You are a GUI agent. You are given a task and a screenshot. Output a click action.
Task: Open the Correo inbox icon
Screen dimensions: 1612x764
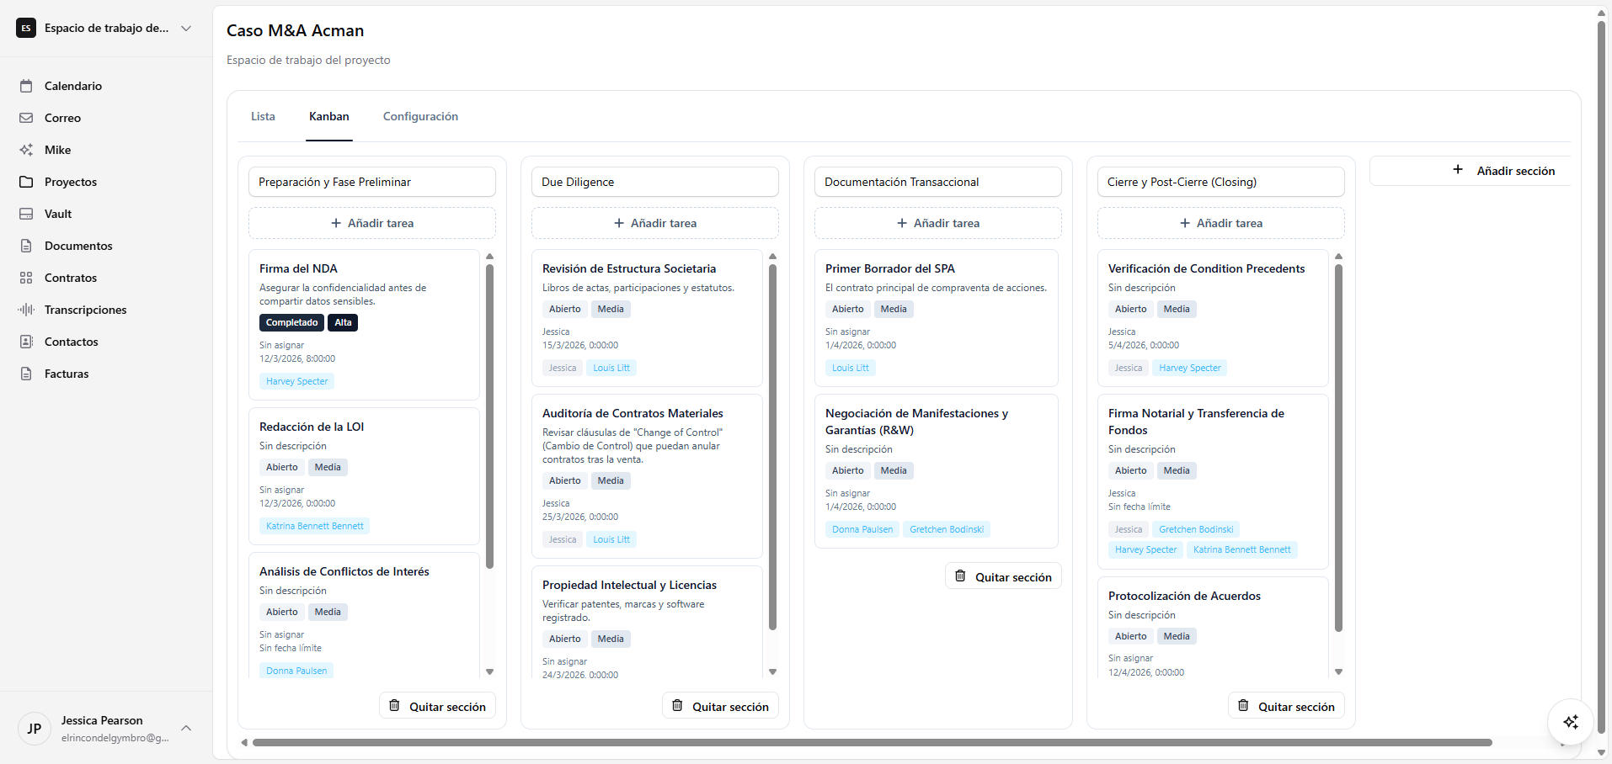(x=26, y=117)
